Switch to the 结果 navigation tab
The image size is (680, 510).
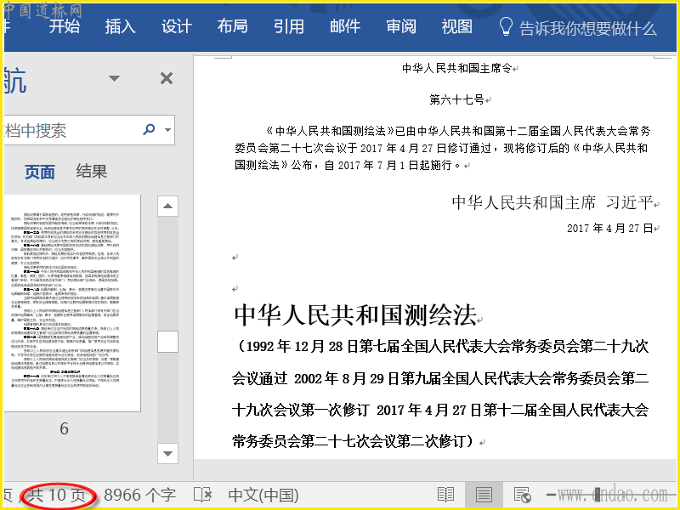tap(92, 171)
